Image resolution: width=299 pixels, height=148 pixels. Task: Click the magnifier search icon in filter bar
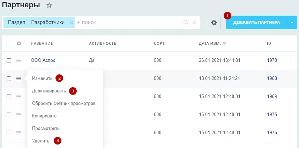coord(186,23)
